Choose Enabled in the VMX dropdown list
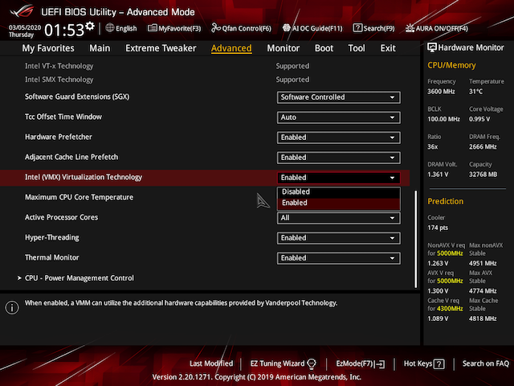 point(339,203)
